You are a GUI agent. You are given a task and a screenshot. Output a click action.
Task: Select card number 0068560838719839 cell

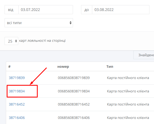click(74, 78)
